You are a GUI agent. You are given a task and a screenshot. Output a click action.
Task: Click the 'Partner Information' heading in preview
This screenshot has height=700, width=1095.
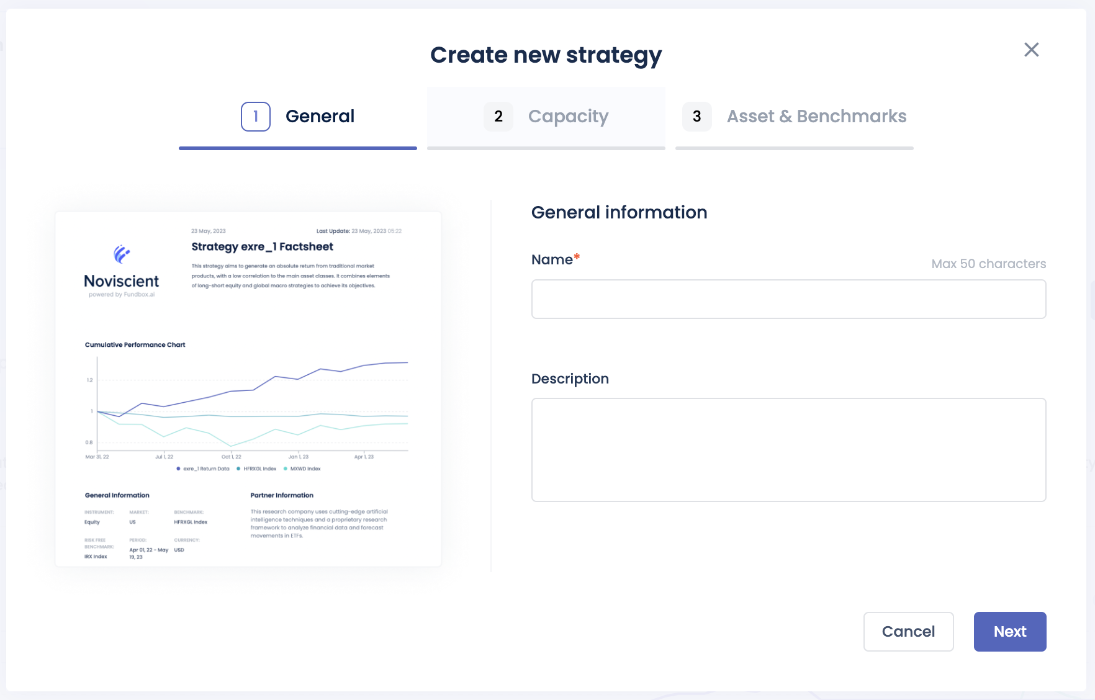(x=282, y=495)
